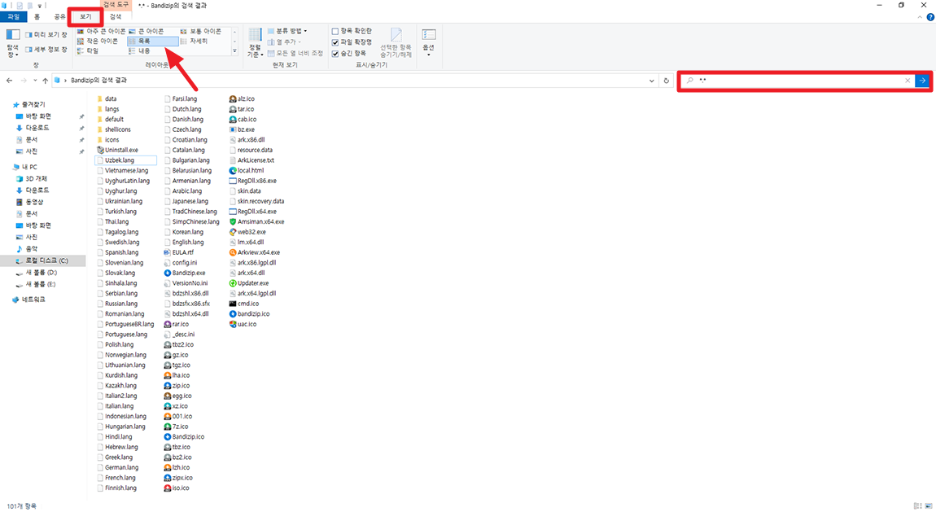Select the 7z.ico file icon
The height and width of the screenshot is (512, 936).
click(167, 427)
